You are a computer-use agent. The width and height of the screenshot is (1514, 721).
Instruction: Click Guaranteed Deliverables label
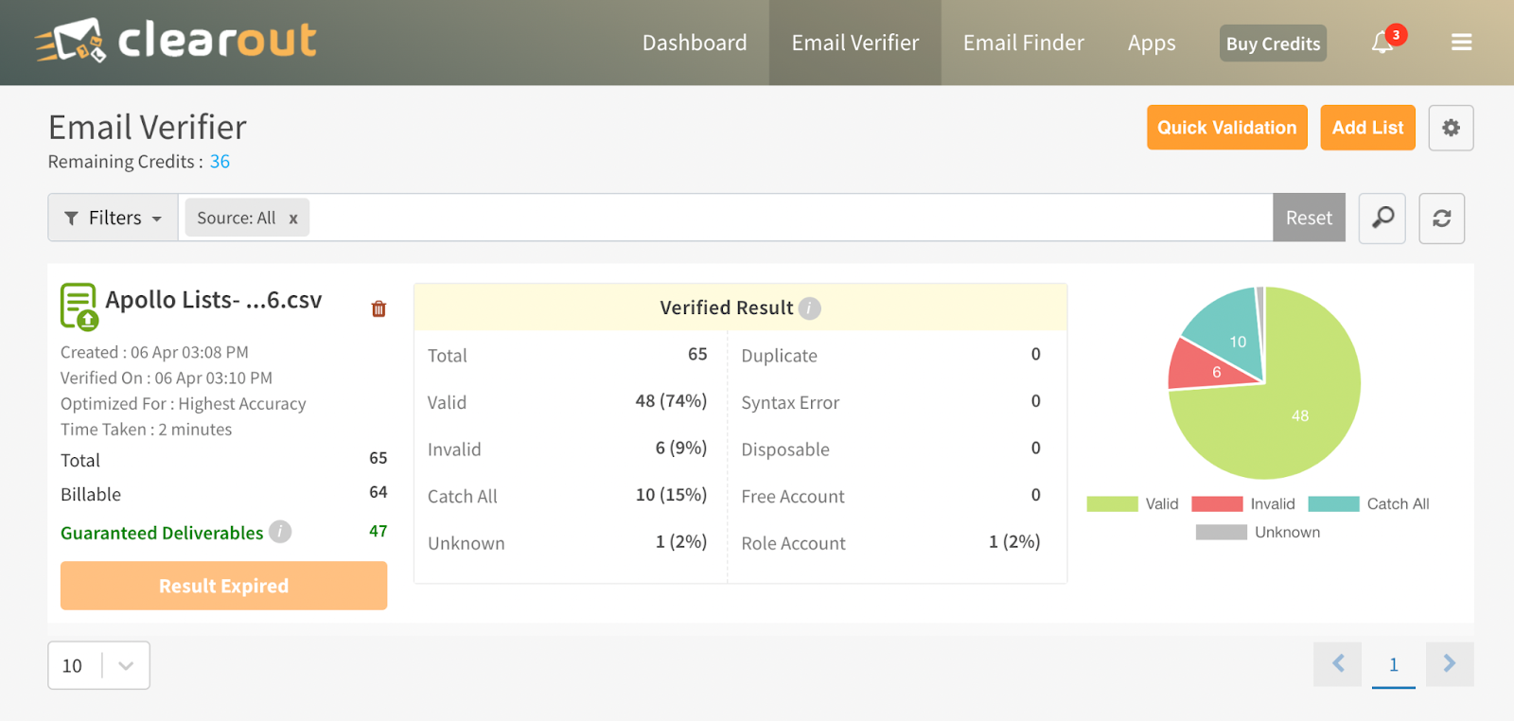tap(162, 533)
